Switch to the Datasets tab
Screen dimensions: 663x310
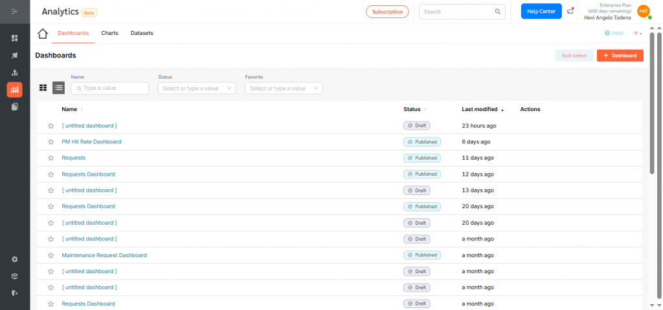pyautogui.click(x=142, y=33)
